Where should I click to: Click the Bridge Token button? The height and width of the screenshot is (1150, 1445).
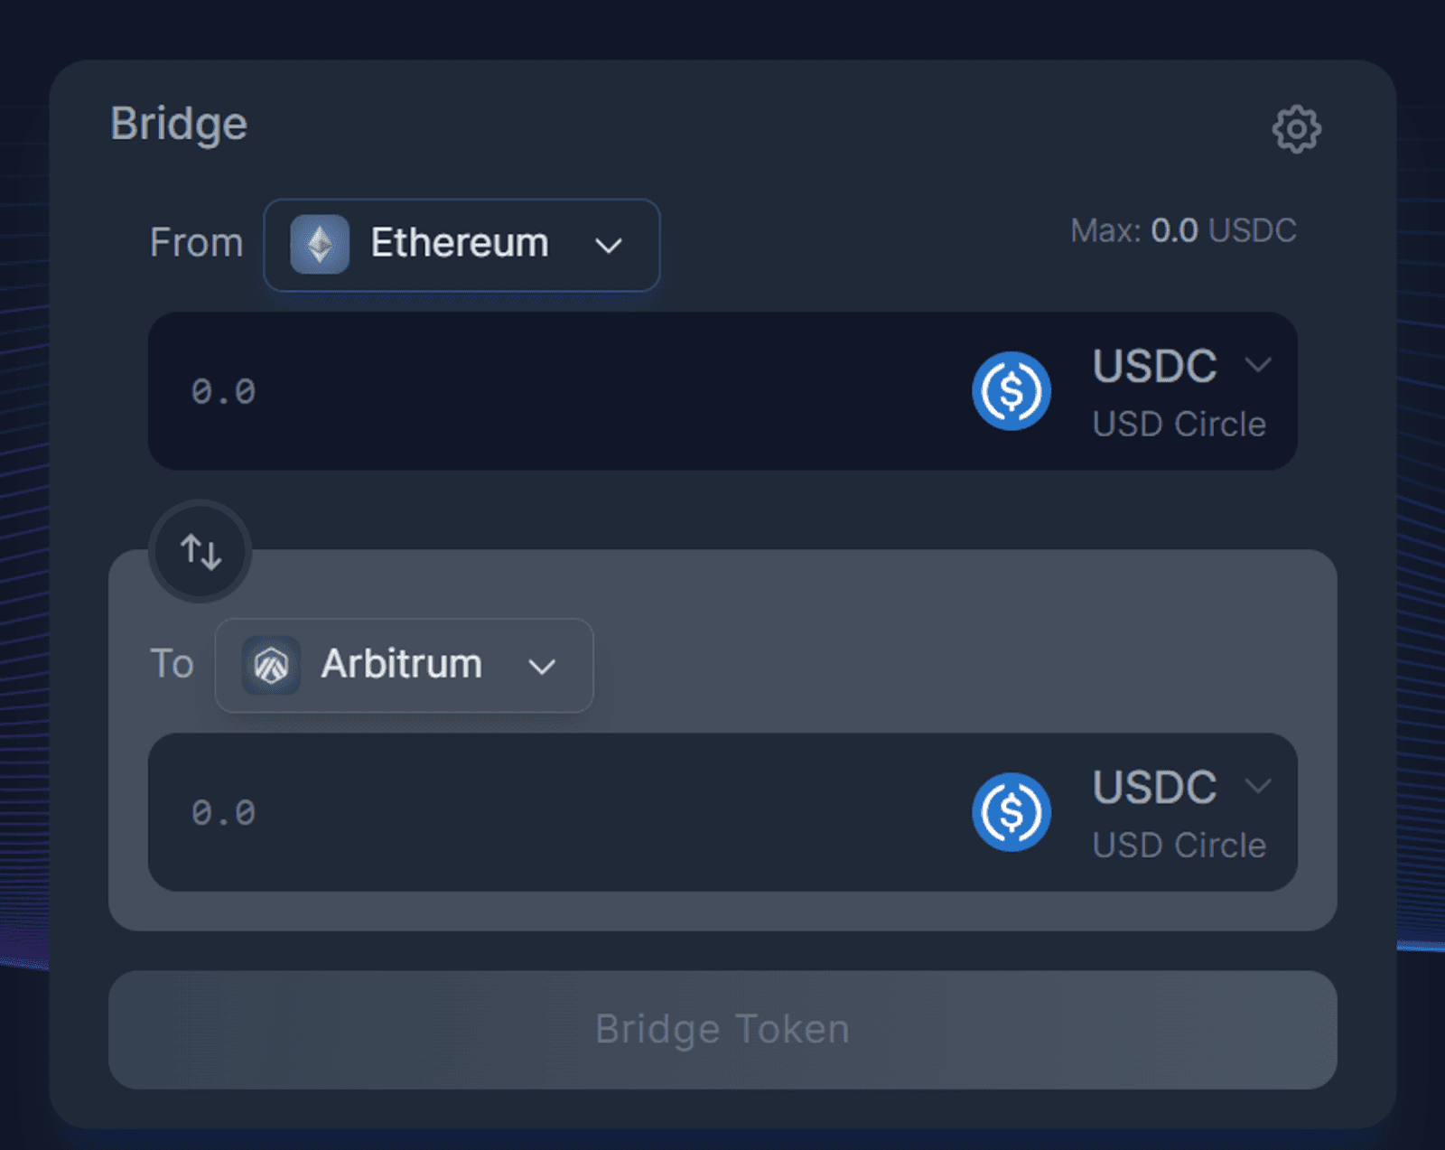coord(722,1030)
